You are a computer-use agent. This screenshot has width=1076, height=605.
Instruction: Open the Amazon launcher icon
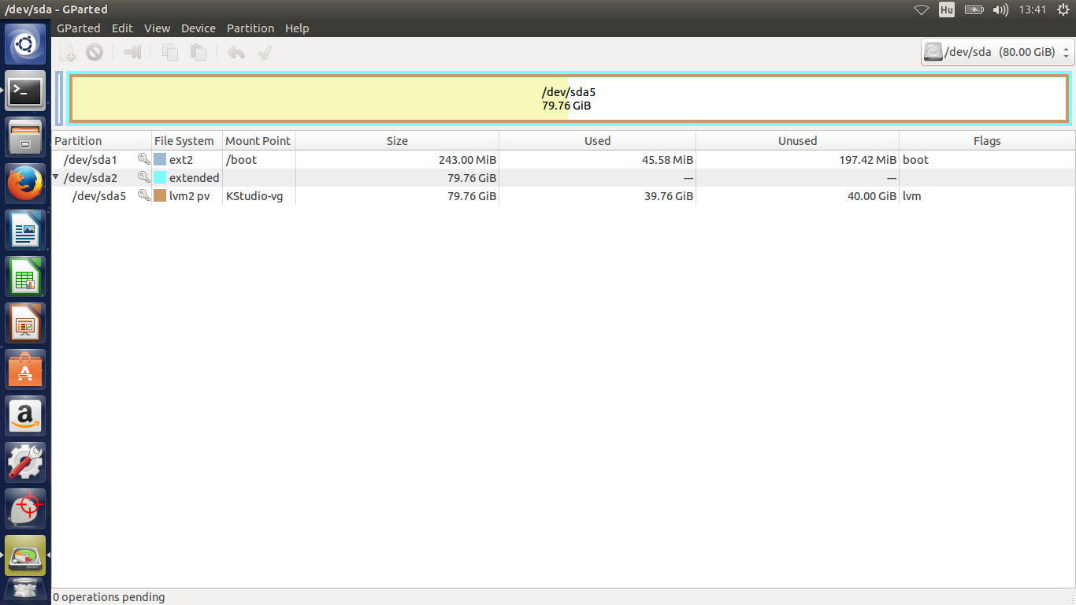(26, 416)
